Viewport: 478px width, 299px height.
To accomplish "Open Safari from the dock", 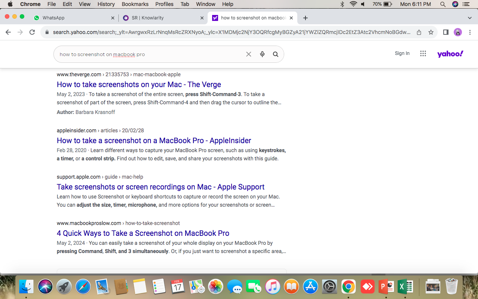I will coord(83,287).
